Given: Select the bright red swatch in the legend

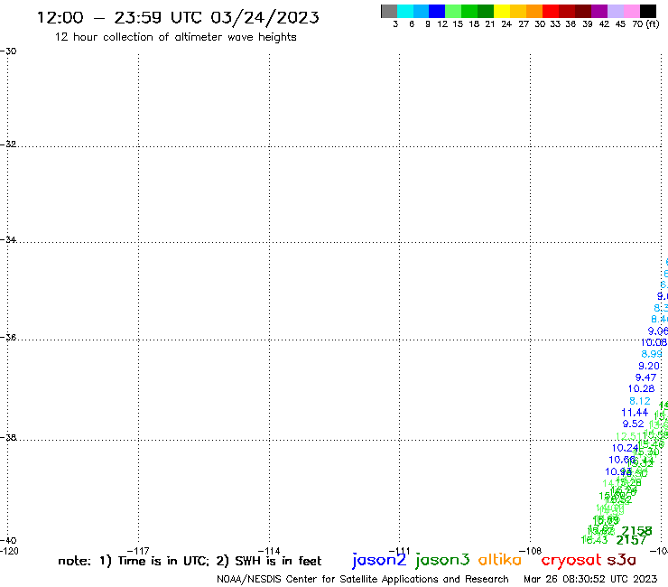Looking at the screenshot, I should [x=551, y=11].
